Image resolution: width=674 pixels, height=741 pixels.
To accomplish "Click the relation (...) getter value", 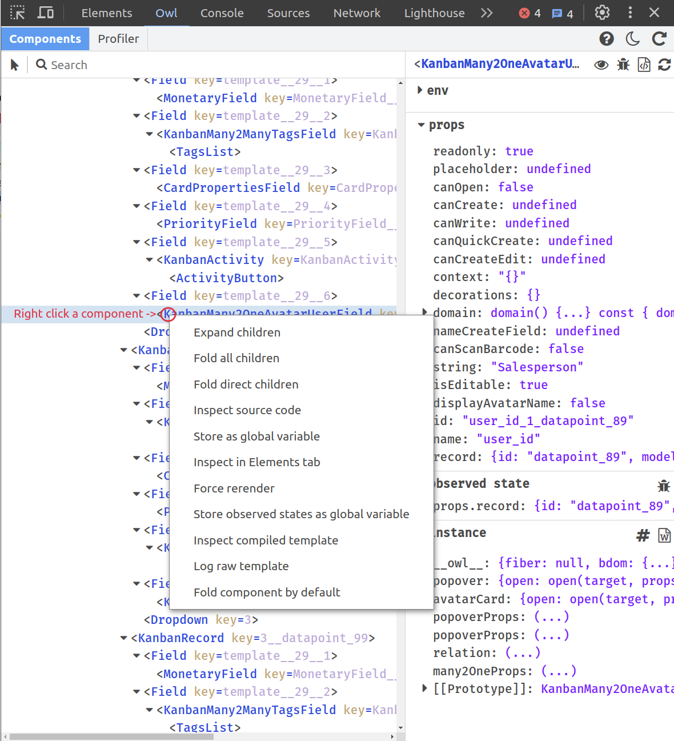I will pyautogui.click(x=523, y=652).
